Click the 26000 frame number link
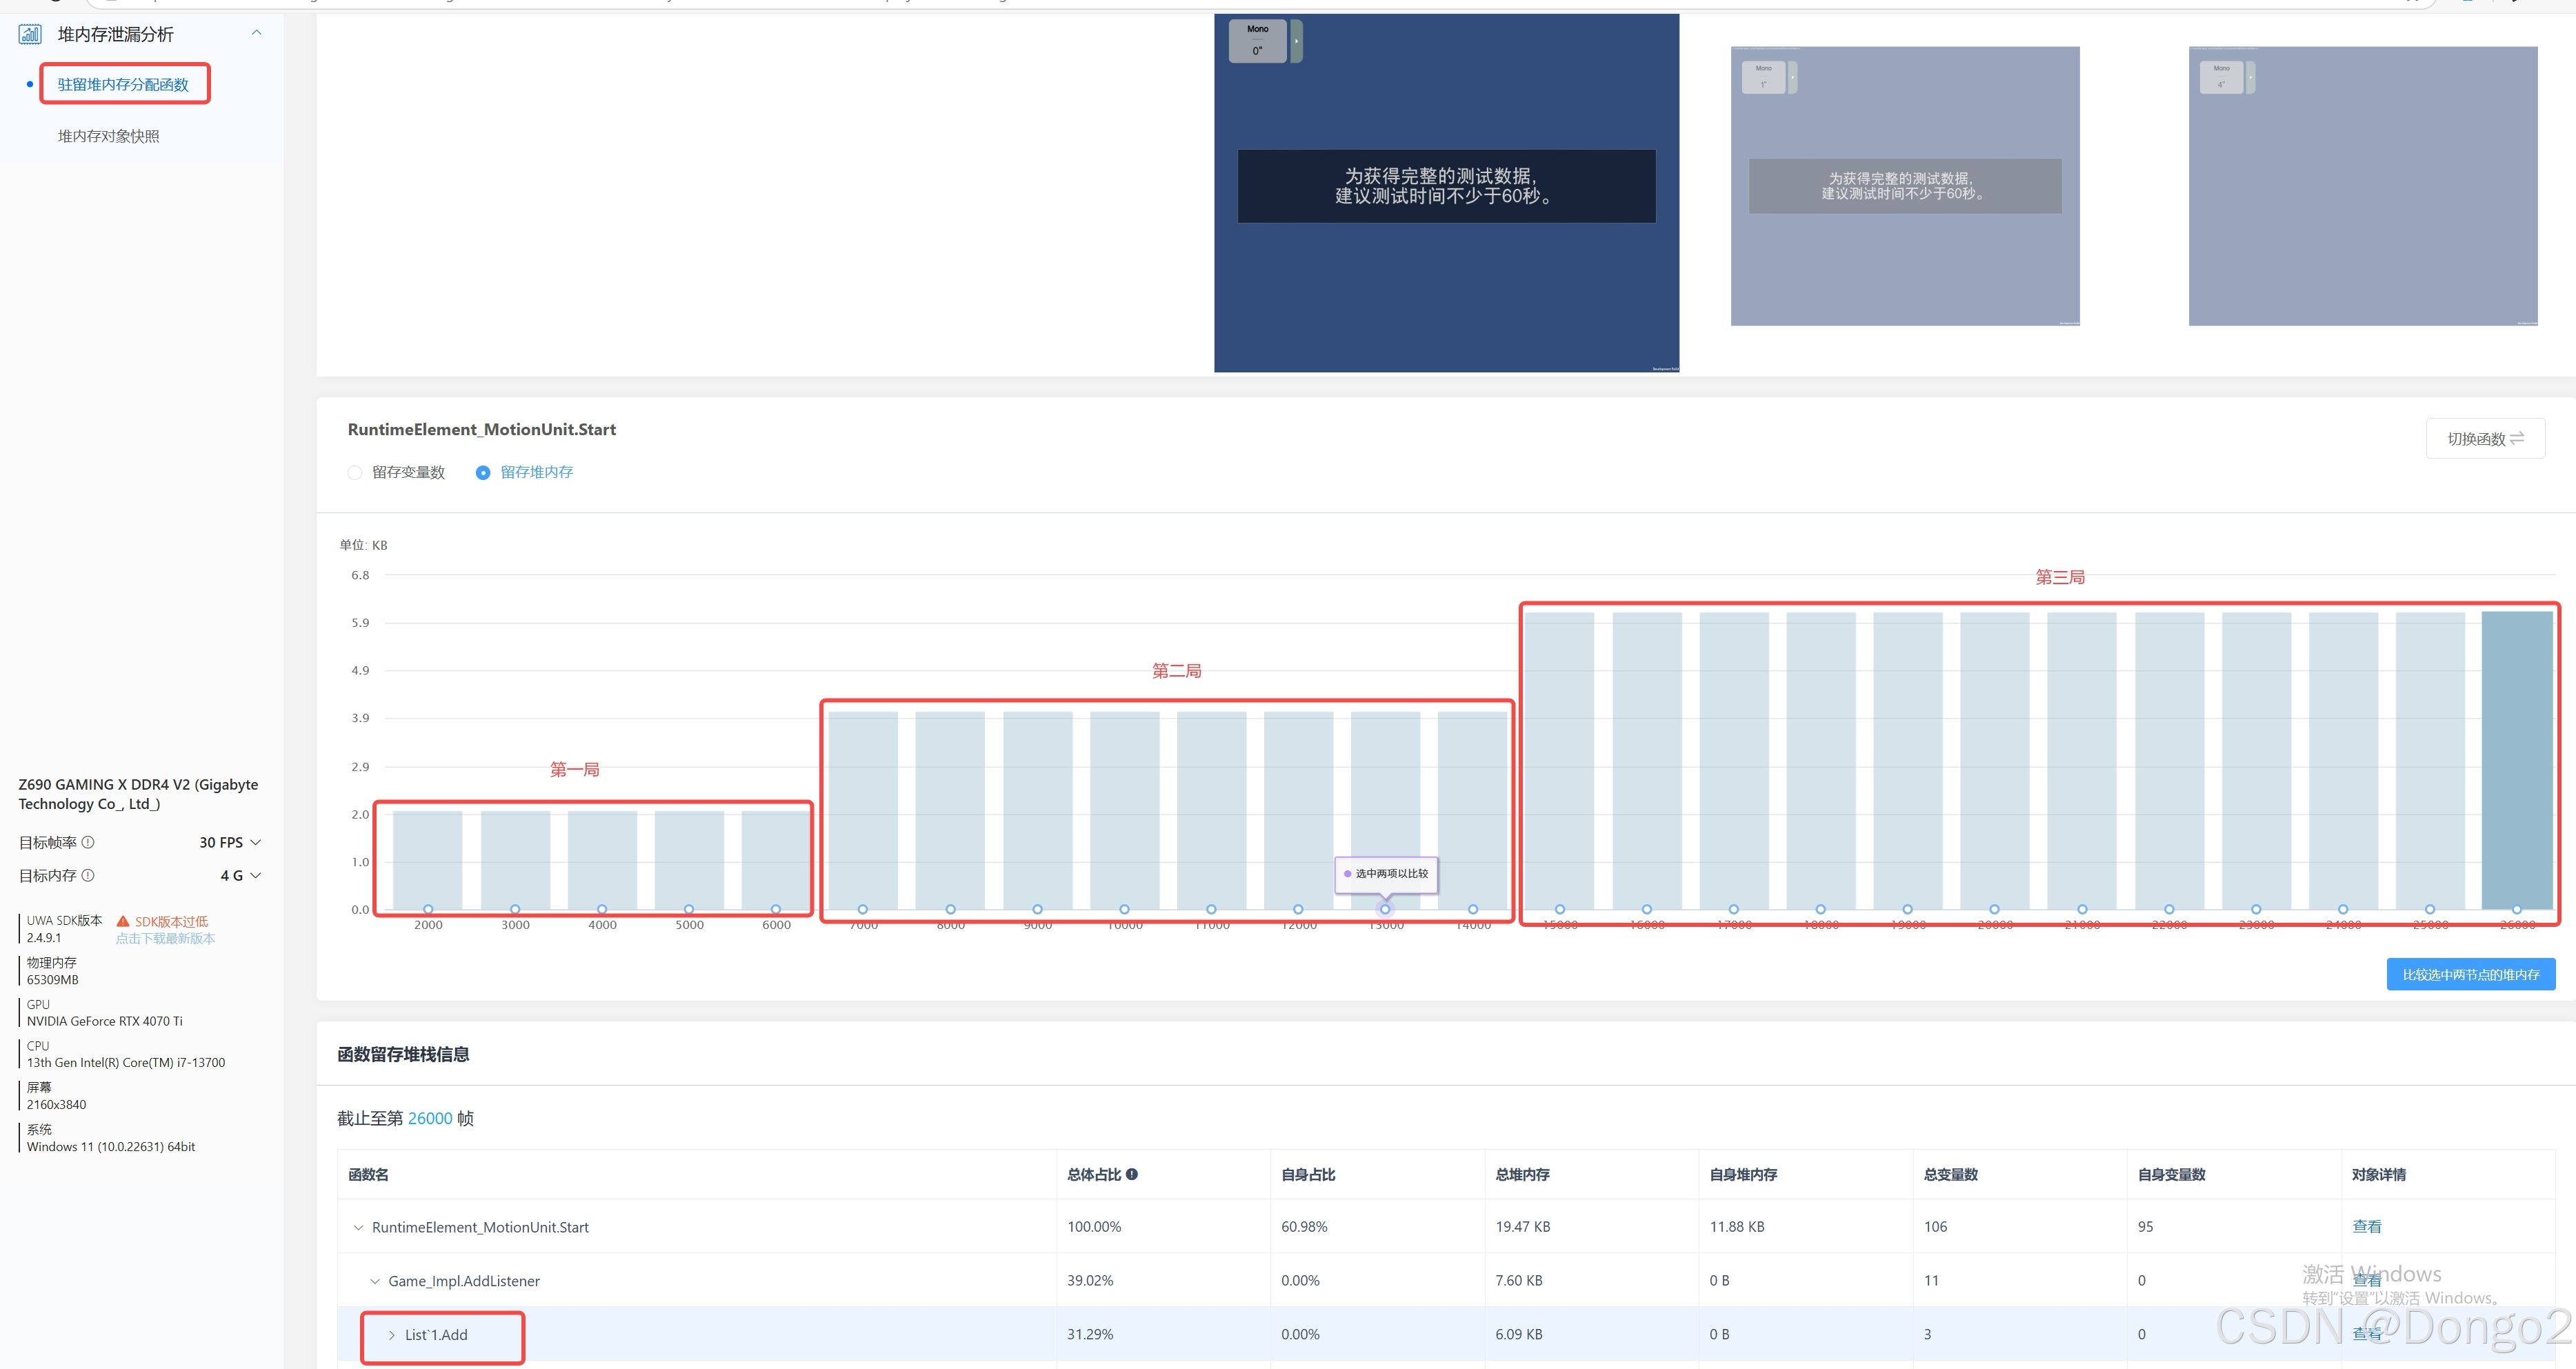The width and height of the screenshot is (2576, 1369). 430,1118
